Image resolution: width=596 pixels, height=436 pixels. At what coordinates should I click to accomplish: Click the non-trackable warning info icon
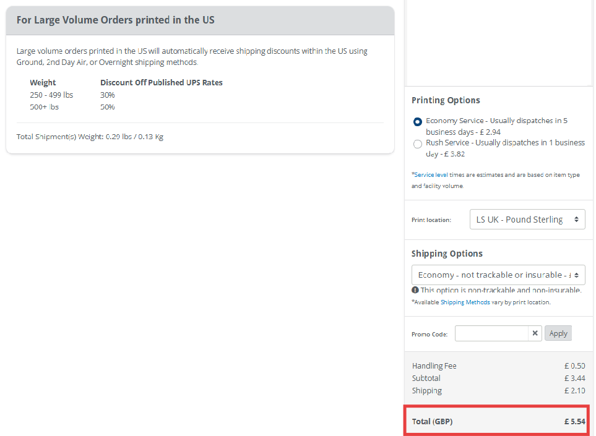pyautogui.click(x=415, y=290)
